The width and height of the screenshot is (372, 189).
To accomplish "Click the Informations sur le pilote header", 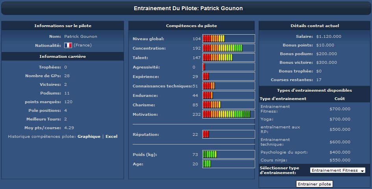I will point(63,26).
